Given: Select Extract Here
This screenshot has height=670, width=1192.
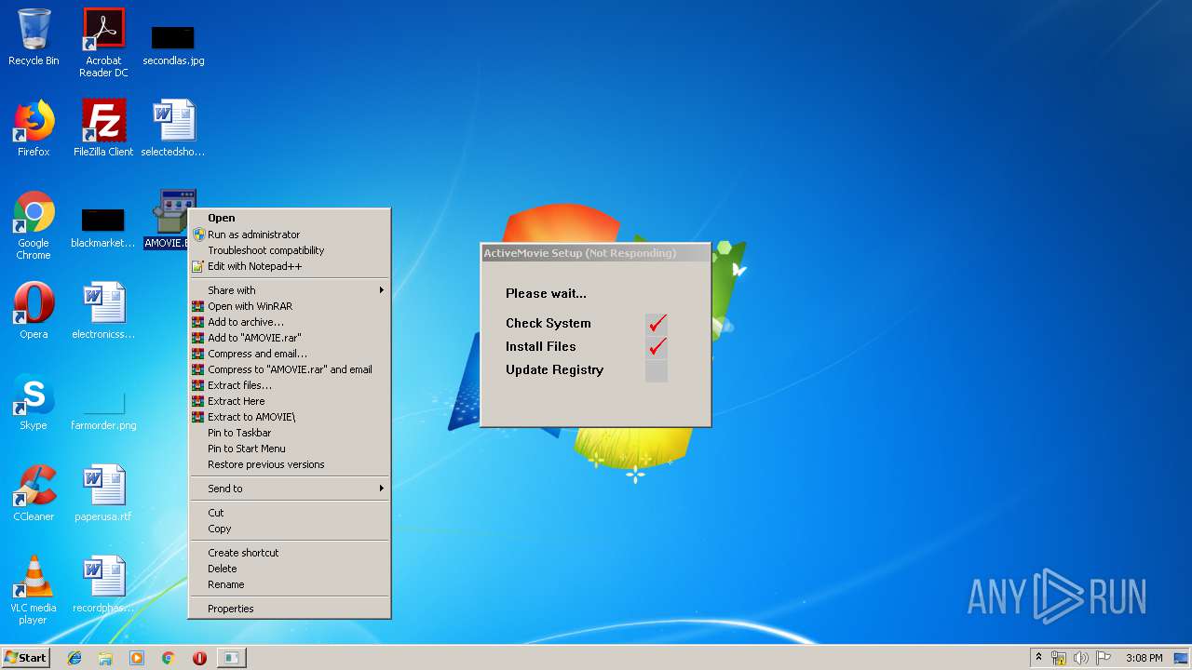Looking at the screenshot, I should point(290,401).
